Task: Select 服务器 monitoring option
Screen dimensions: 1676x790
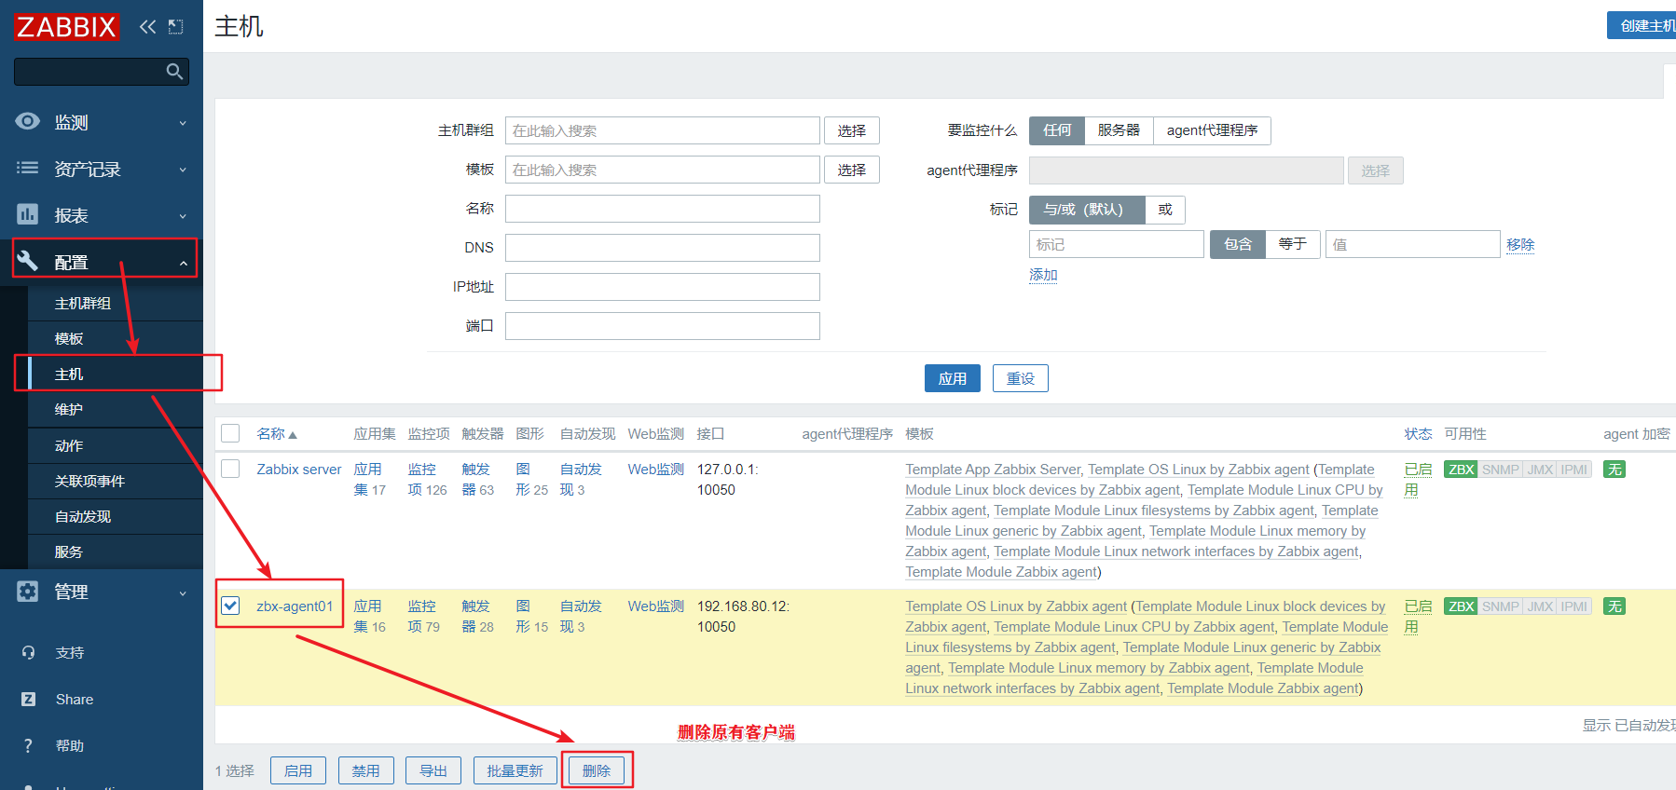Action: coord(1119,130)
